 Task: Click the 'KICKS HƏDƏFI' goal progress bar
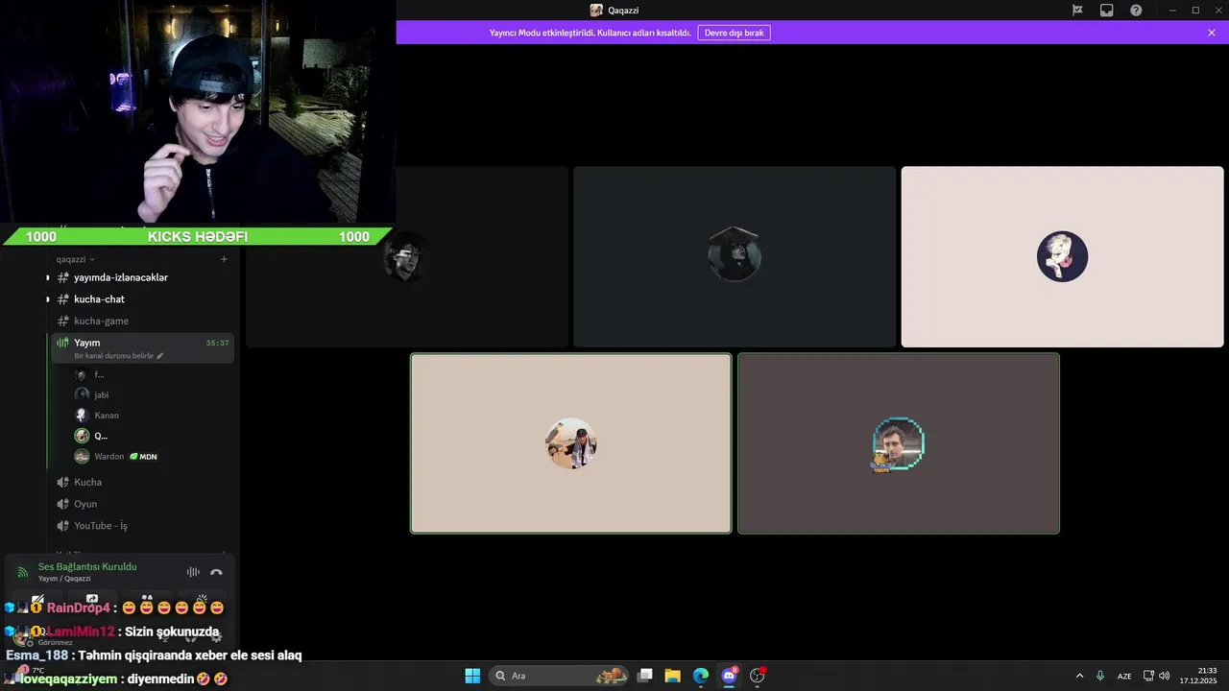pos(197,236)
